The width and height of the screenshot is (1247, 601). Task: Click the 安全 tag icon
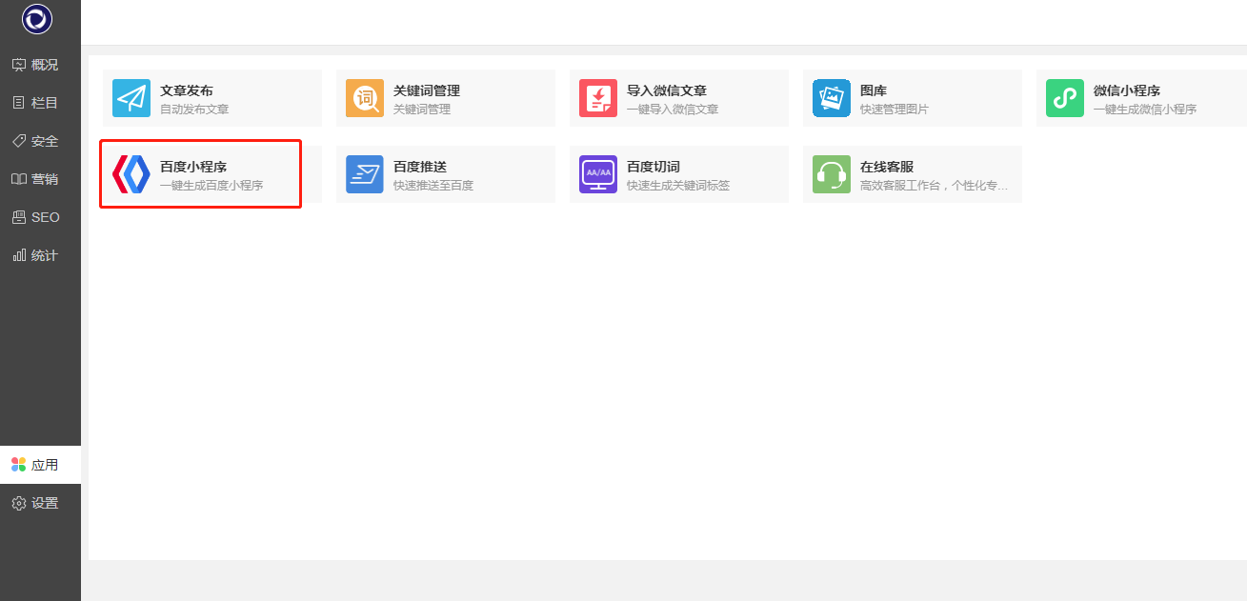point(18,141)
